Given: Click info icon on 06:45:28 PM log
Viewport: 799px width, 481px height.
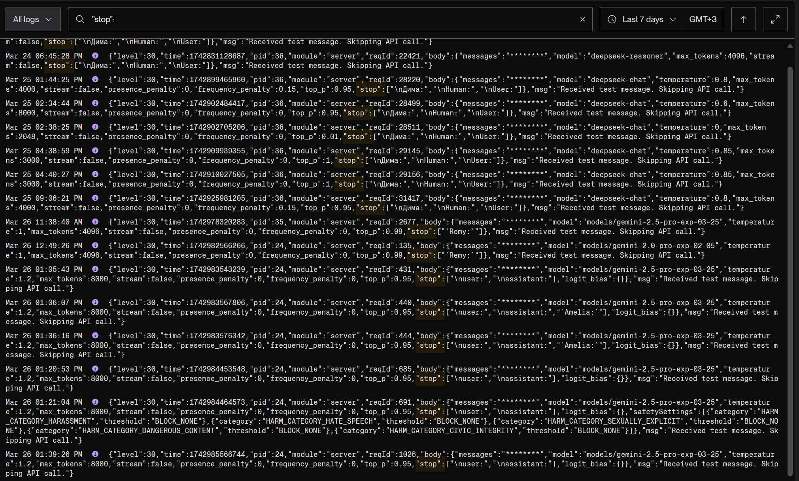Looking at the screenshot, I should pos(95,56).
